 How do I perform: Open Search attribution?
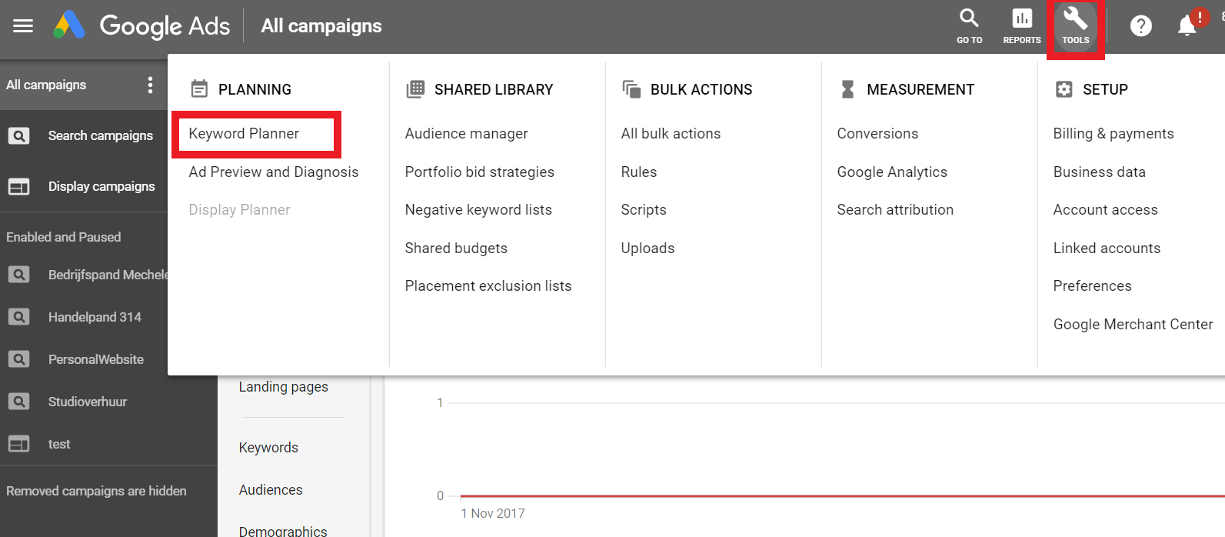[x=895, y=210]
